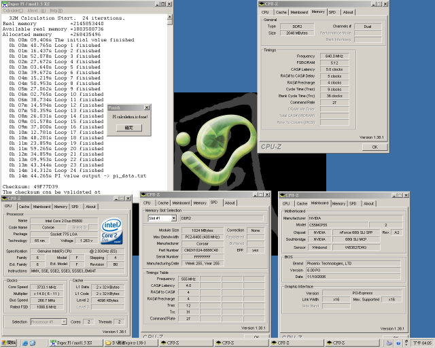Click the Checksum: 49F77D39 line
This screenshot has height=348, width=435.
[30, 186]
